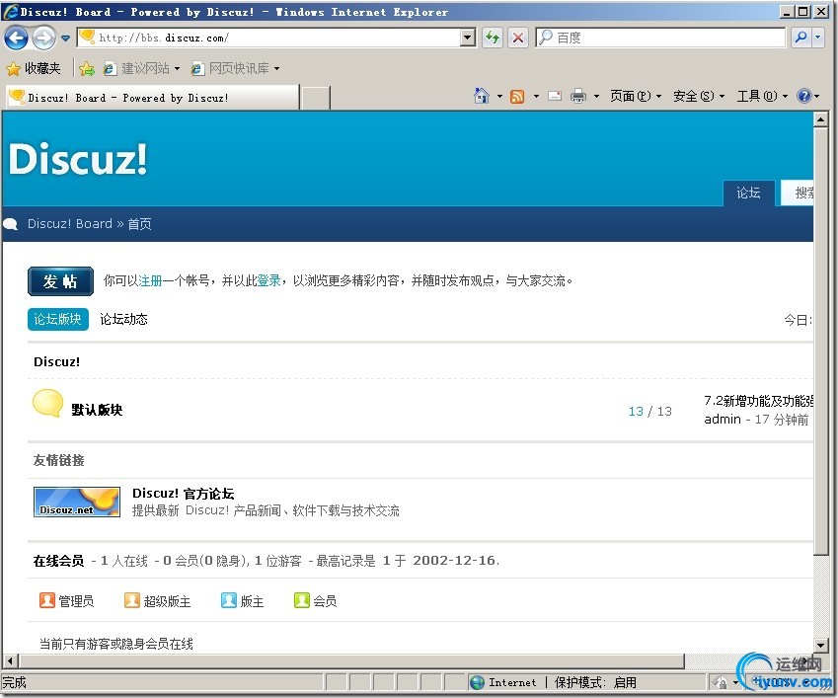Click the add to favorites bar icon

coord(87,68)
